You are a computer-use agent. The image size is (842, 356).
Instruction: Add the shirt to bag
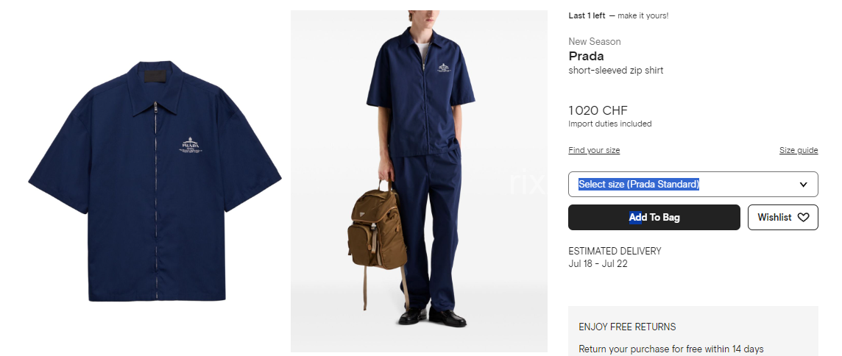click(x=654, y=218)
